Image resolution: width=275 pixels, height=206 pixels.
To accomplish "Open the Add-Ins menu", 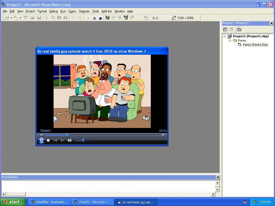I will coord(107,11).
